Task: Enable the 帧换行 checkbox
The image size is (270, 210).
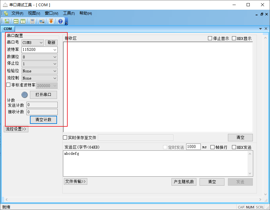Action: (212, 147)
